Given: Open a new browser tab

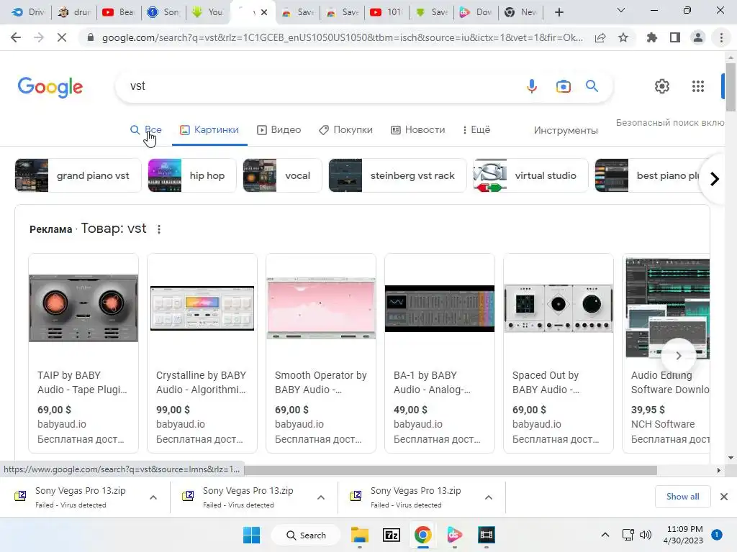Looking at the screenshot, I should pos(559,12).
